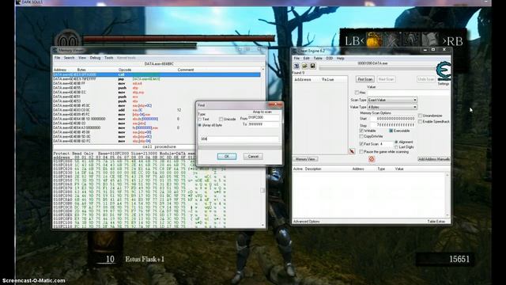
Task: Click the scan progress bar
Action: pos(377,68)
